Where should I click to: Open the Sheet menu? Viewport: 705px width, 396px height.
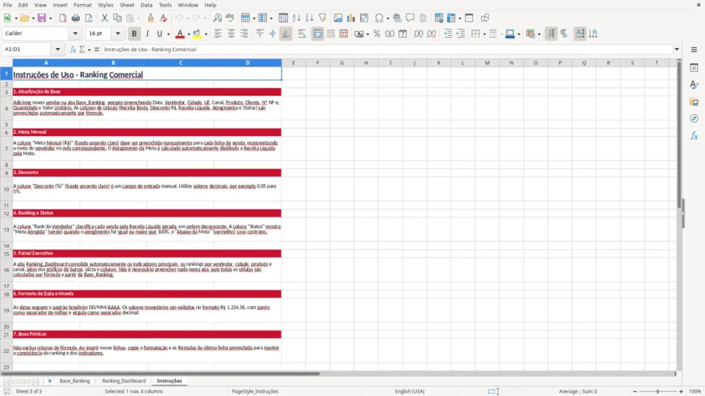pyautogui.click(x=127, y=5)
